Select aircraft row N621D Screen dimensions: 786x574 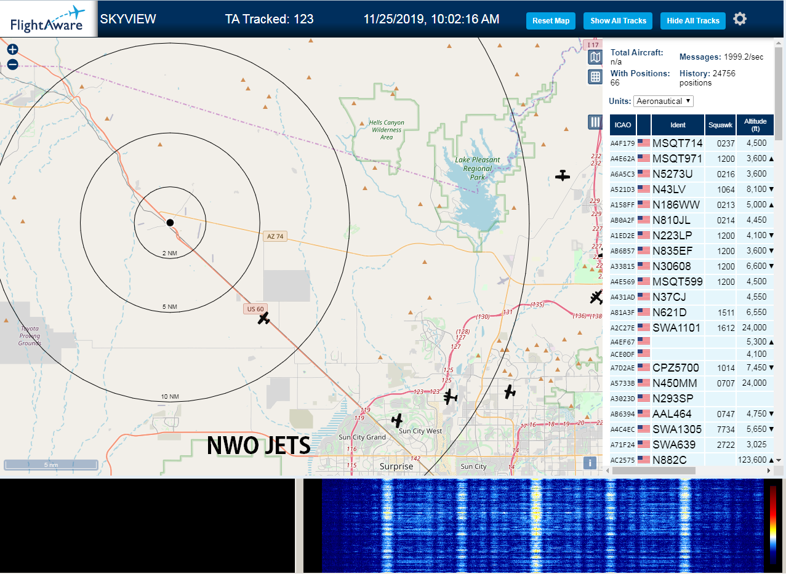pyautogui.click(x=691, y=313)
